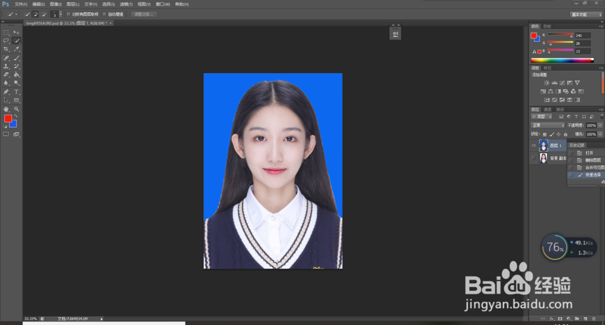605x325 pixels.
Task: Show the 背景 副本 layer visibility
Action: point(534,158)
